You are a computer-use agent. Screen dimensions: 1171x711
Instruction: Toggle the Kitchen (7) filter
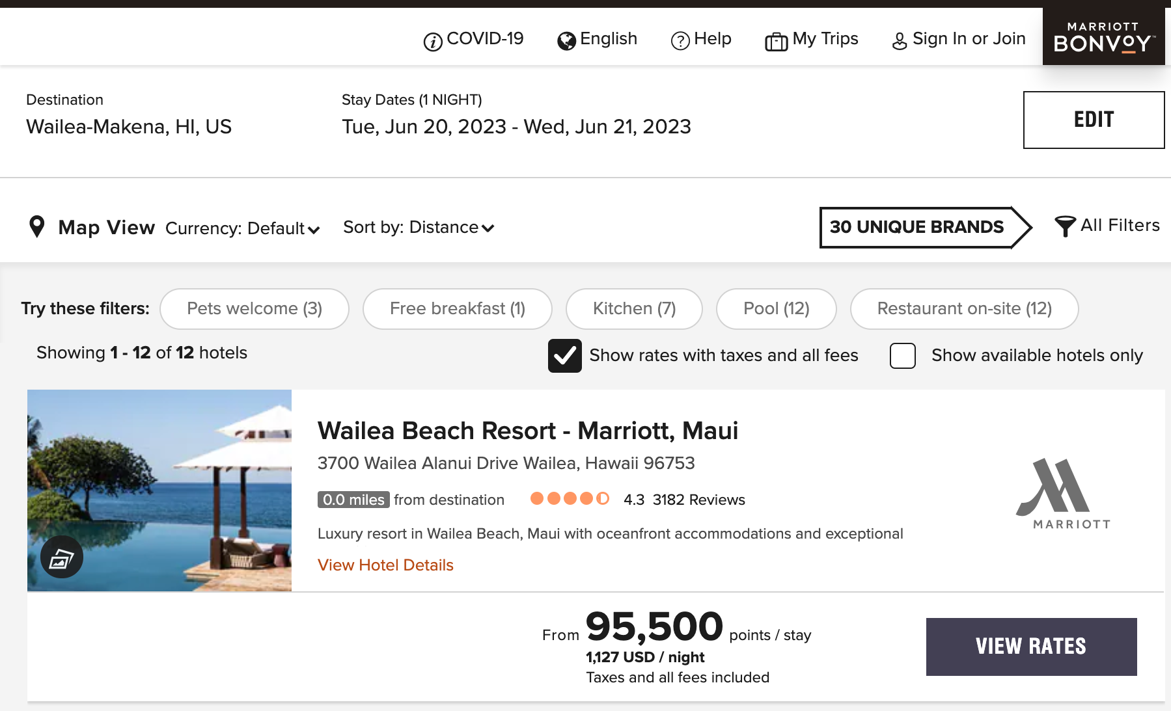tap(635, 309)
